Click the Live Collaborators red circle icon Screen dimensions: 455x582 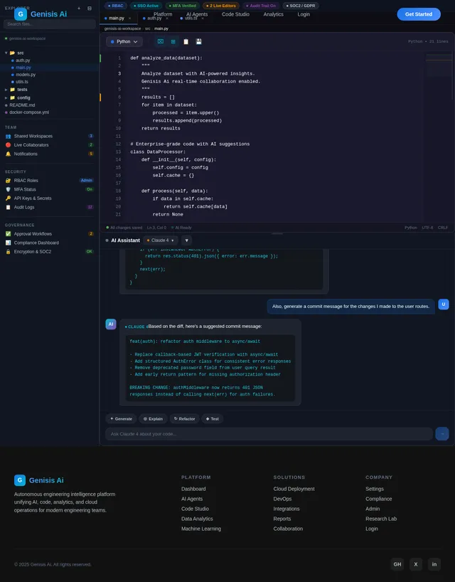point(8,145)
